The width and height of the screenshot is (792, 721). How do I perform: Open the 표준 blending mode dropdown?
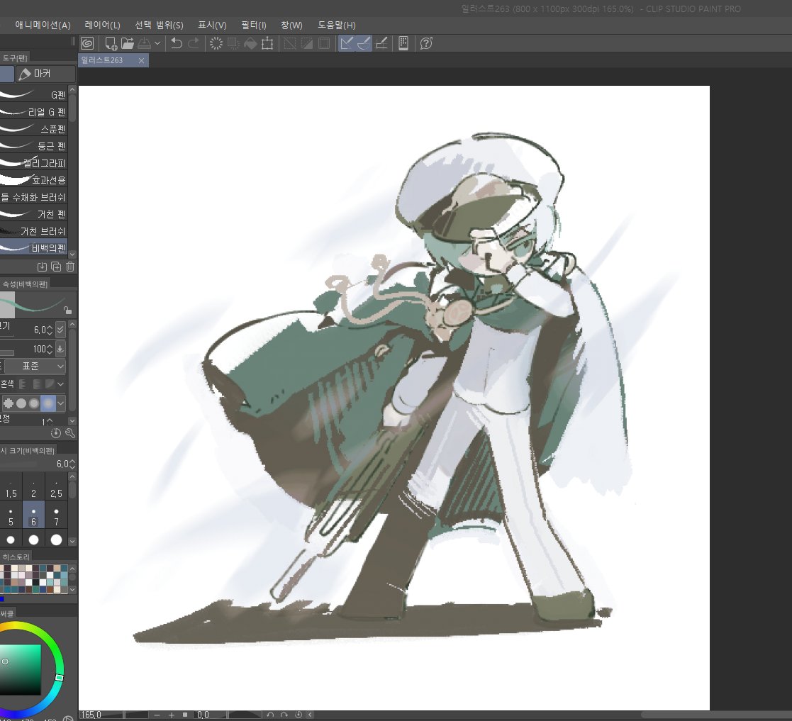click(35, 366)
